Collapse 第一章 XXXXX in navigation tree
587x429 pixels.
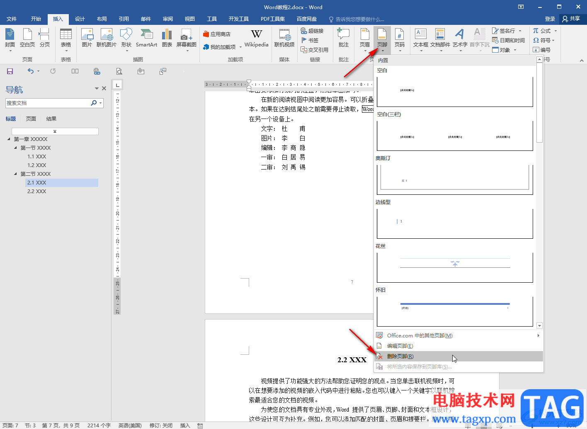pos(9,139)
